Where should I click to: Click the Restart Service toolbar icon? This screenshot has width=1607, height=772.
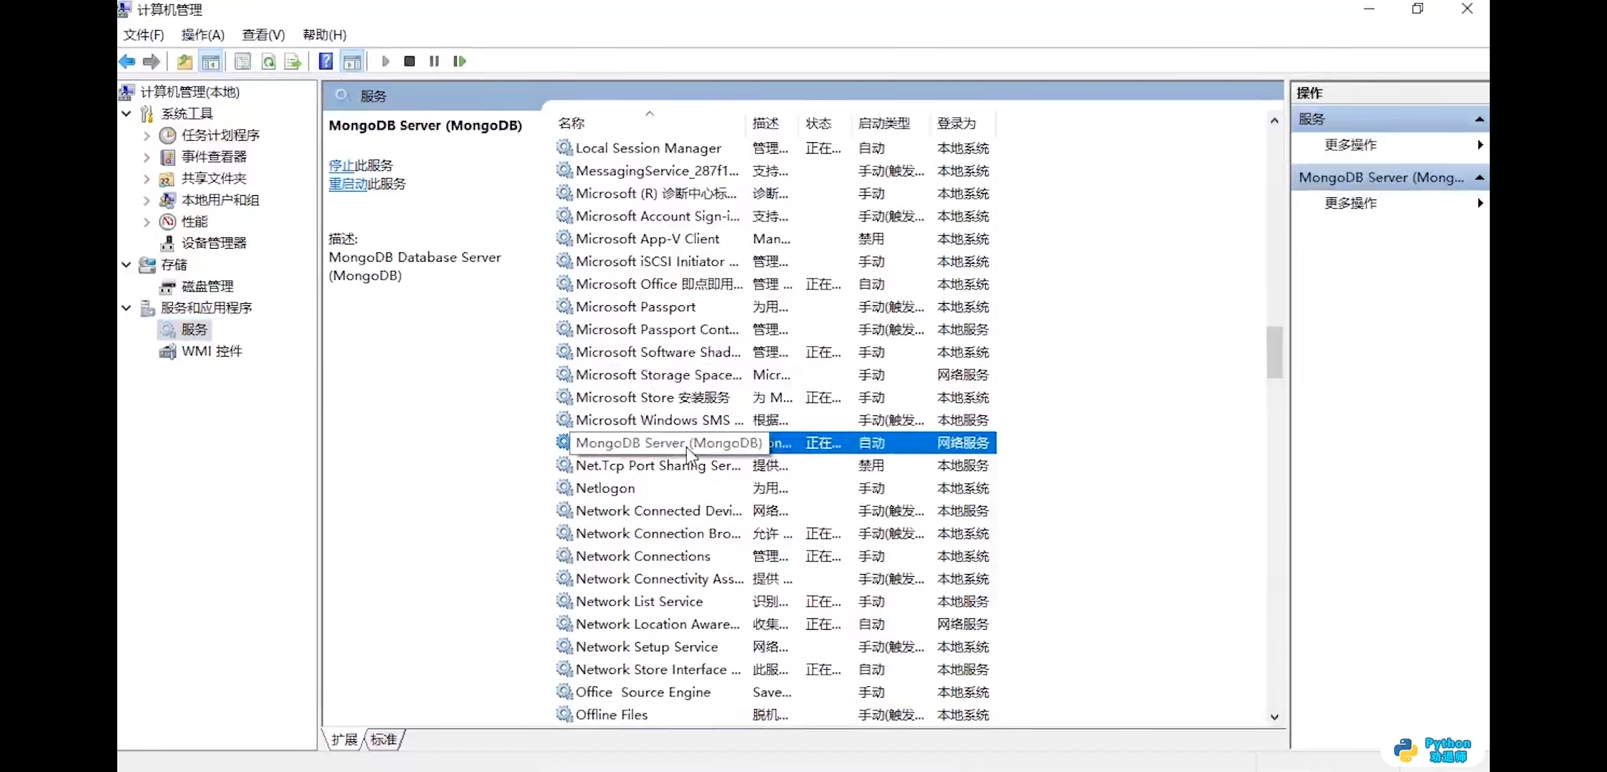(x=459, y=61)
